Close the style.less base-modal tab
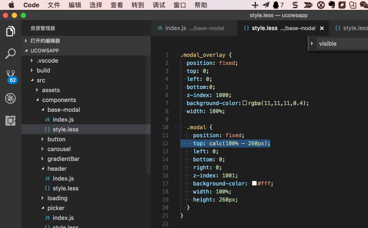Viewport: 368px width, 228px height. [322, 28]
